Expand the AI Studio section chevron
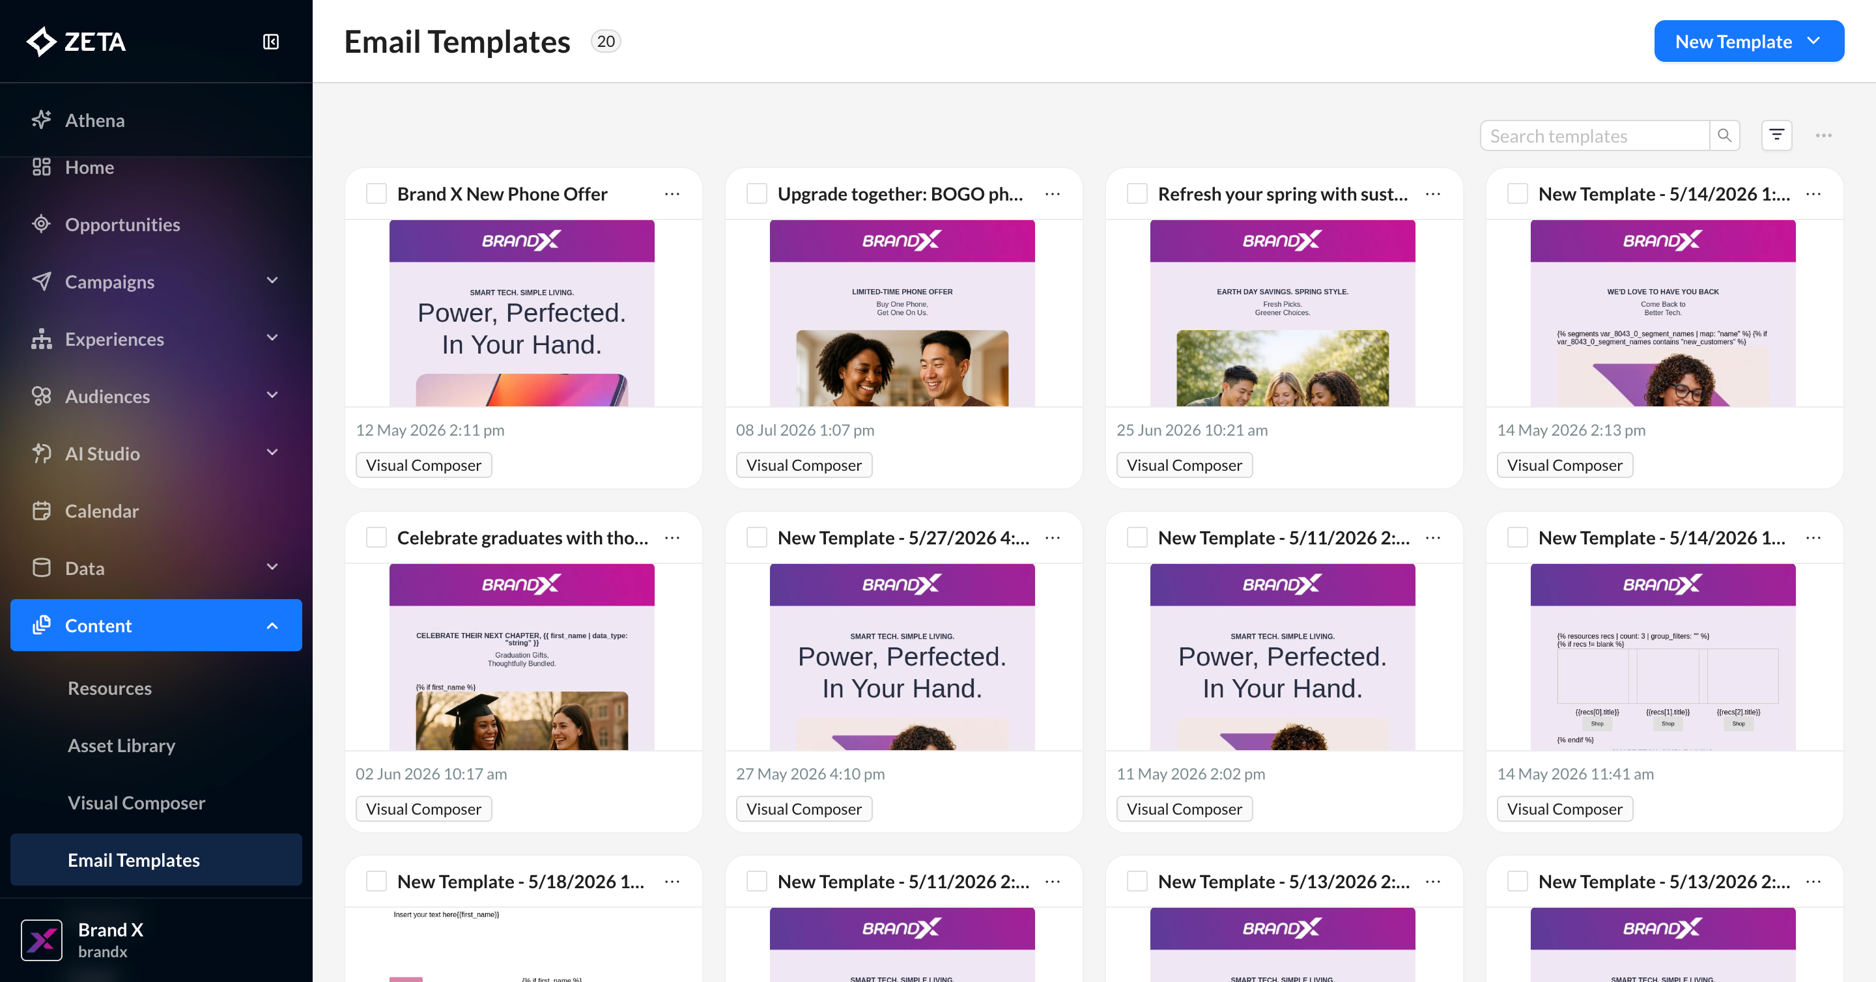Viewport: 1876px width, 982px height. pos(272,452)
